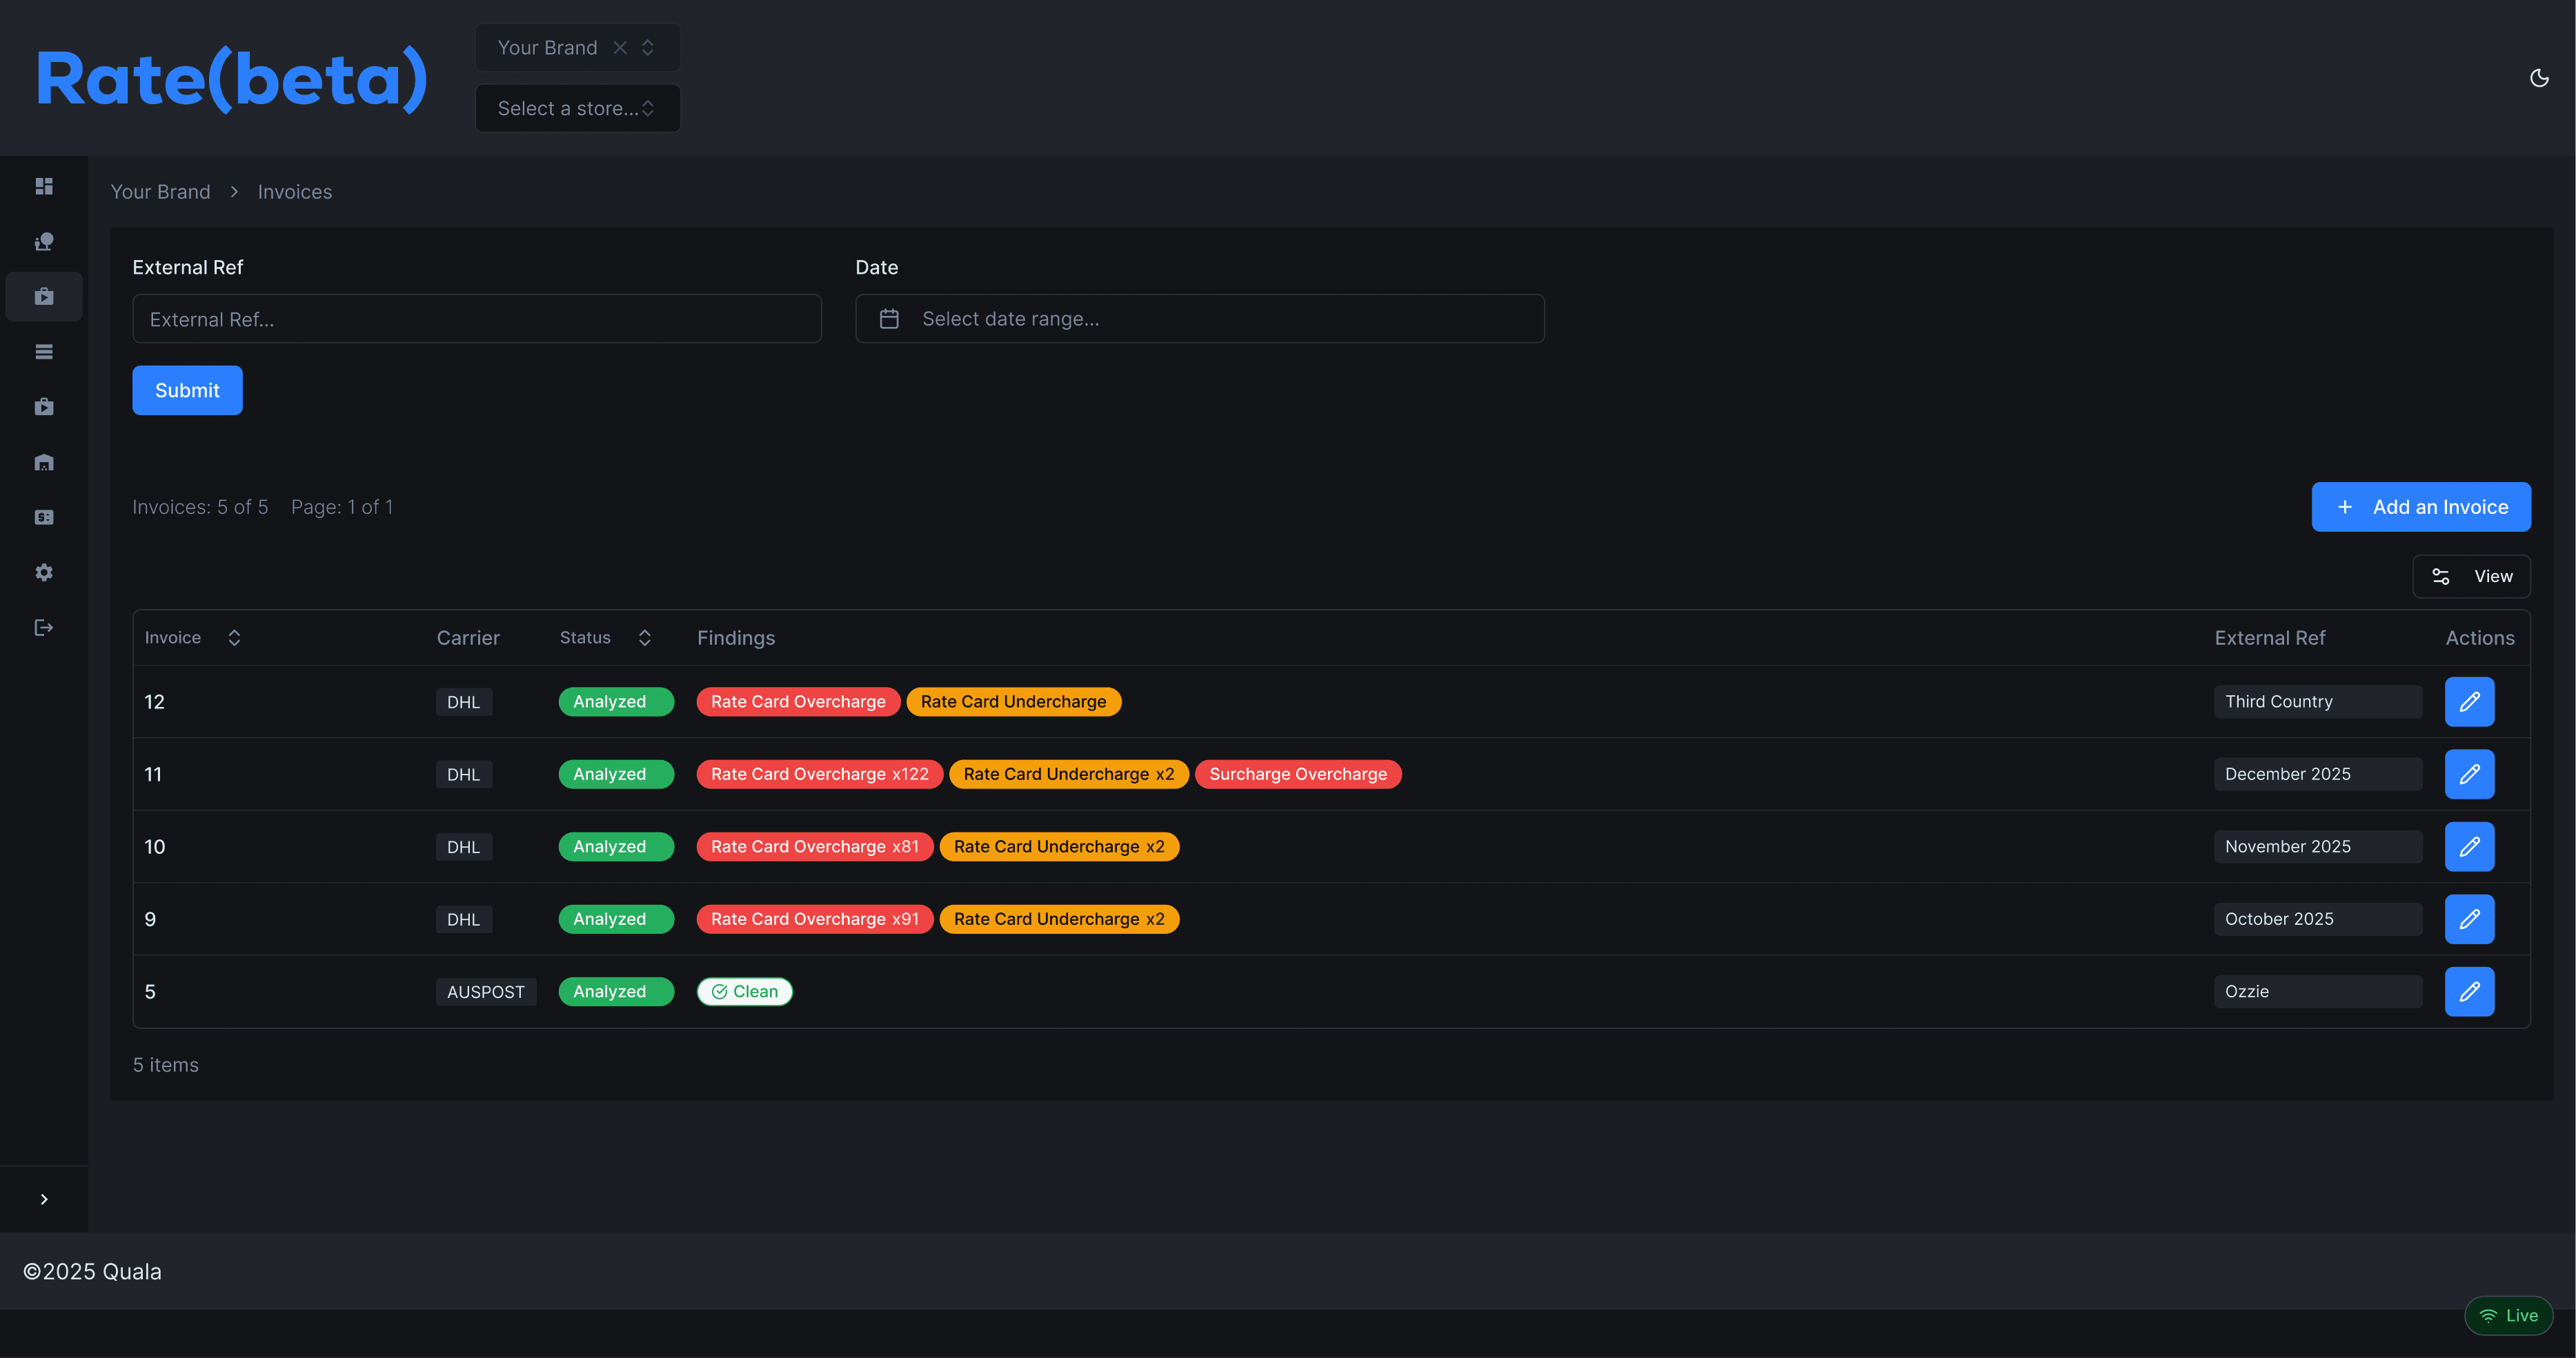
Task: Click the Clean badge on invoice 5
Action: click(745, 992)
